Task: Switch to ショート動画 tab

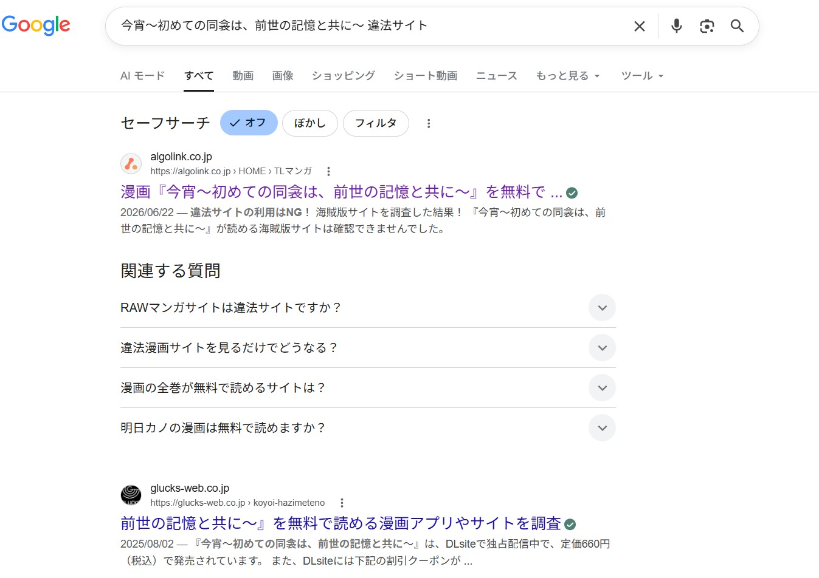Action: coord(425,76)
